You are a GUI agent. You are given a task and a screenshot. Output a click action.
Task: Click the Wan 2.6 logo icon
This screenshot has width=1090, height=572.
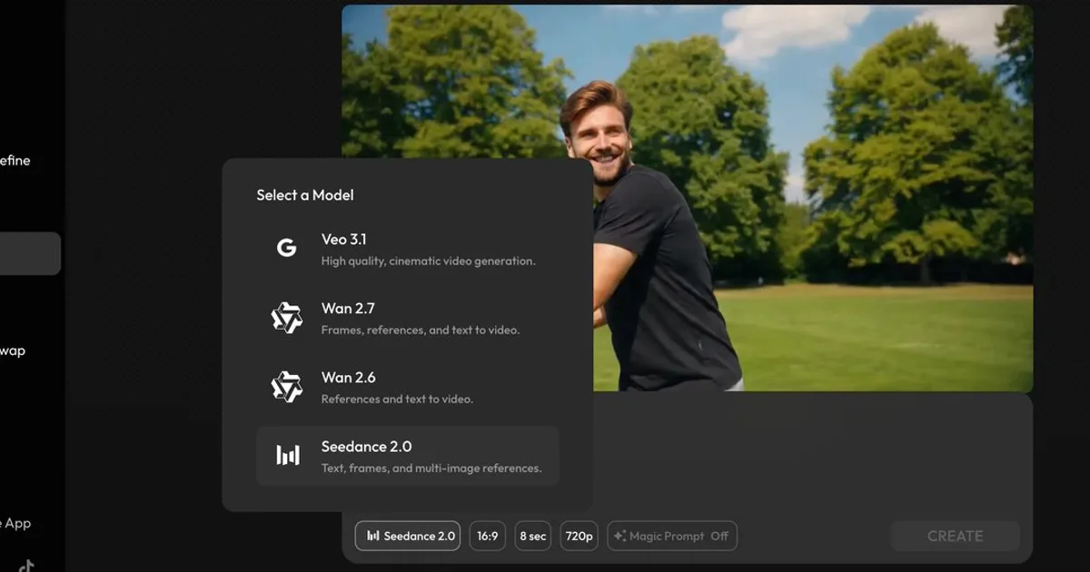[x=287, y=387]
